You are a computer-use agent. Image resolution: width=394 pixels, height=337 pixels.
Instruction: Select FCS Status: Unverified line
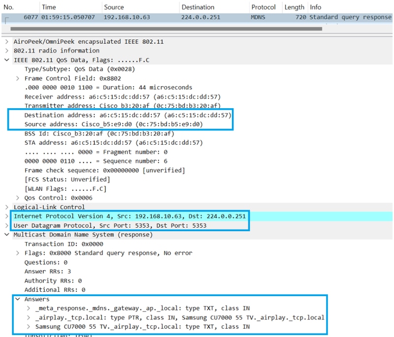click(x=67, y=180)
